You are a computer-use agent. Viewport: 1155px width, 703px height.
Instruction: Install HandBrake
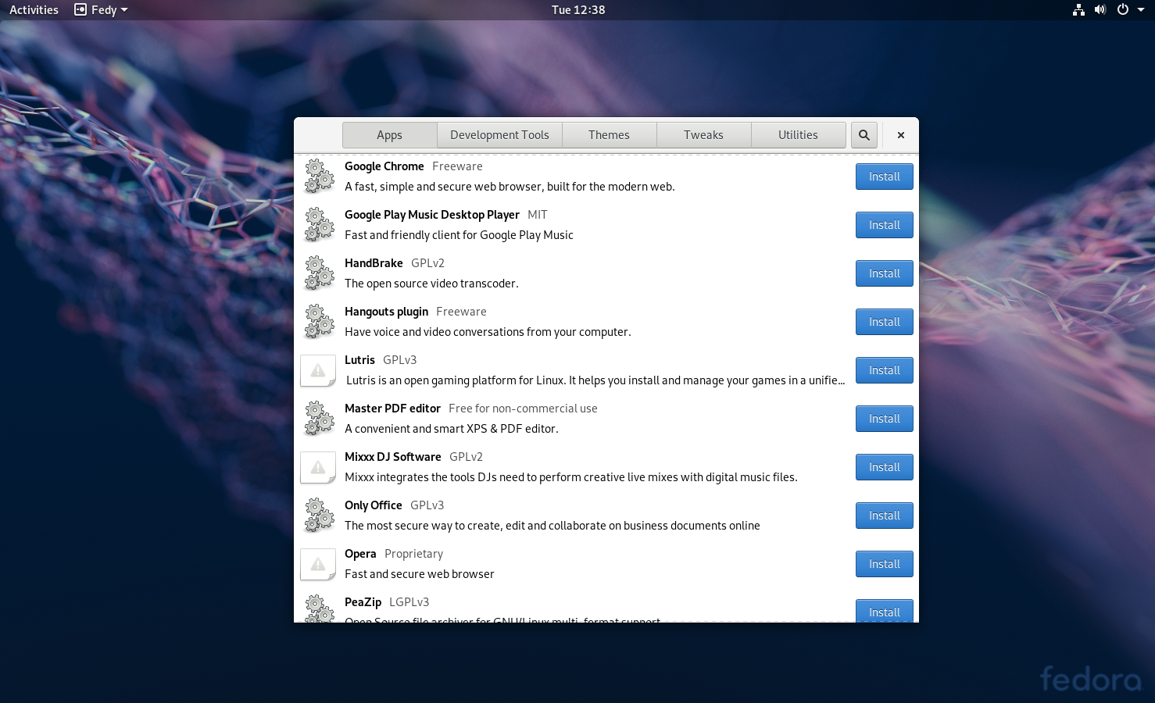coord(885,273)
